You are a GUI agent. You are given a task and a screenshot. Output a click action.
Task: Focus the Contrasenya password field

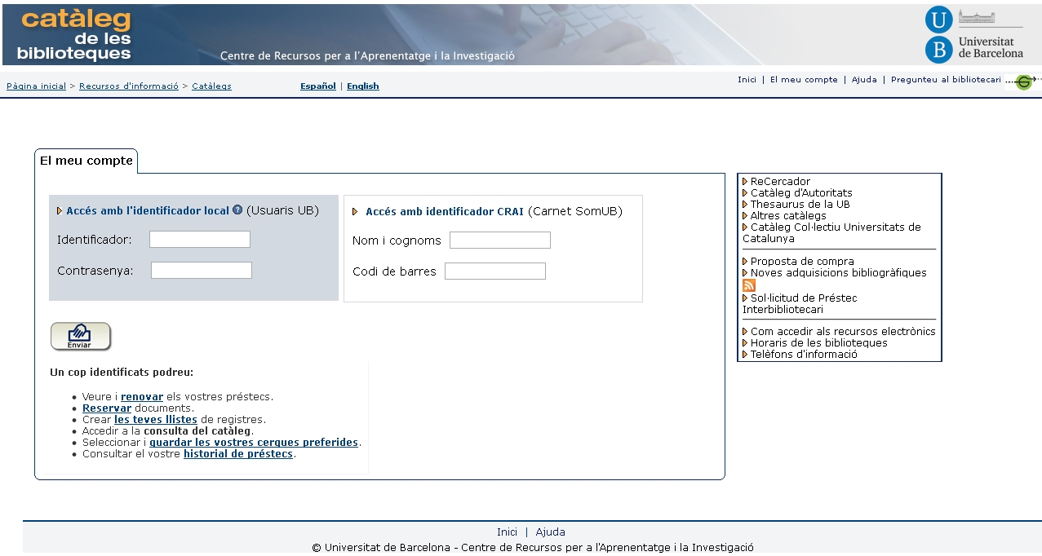[202, 271]
